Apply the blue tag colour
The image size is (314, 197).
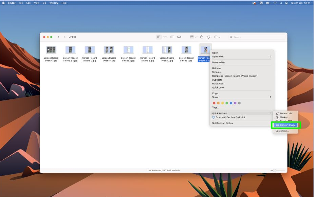tap(231, 103)
